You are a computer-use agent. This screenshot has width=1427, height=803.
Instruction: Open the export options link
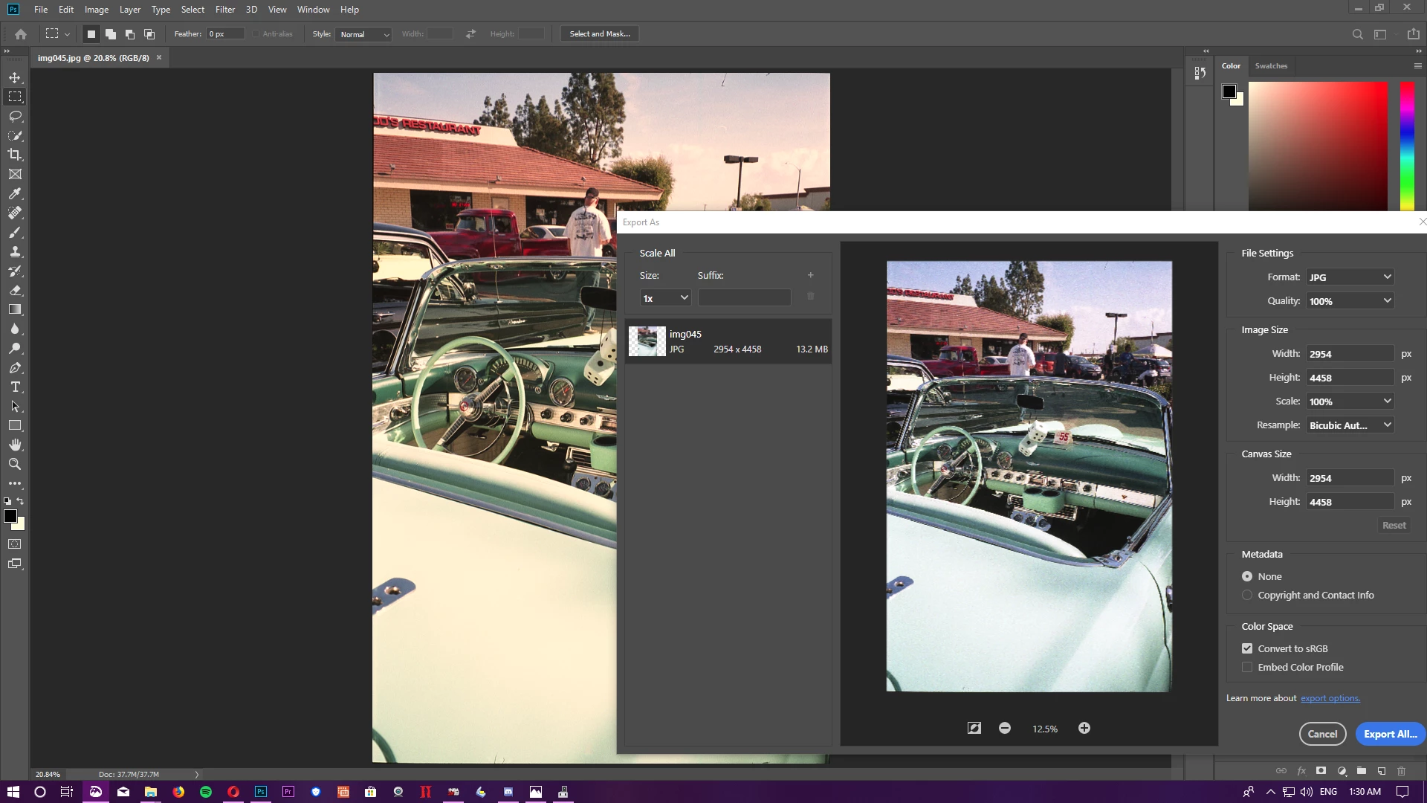1330,698
